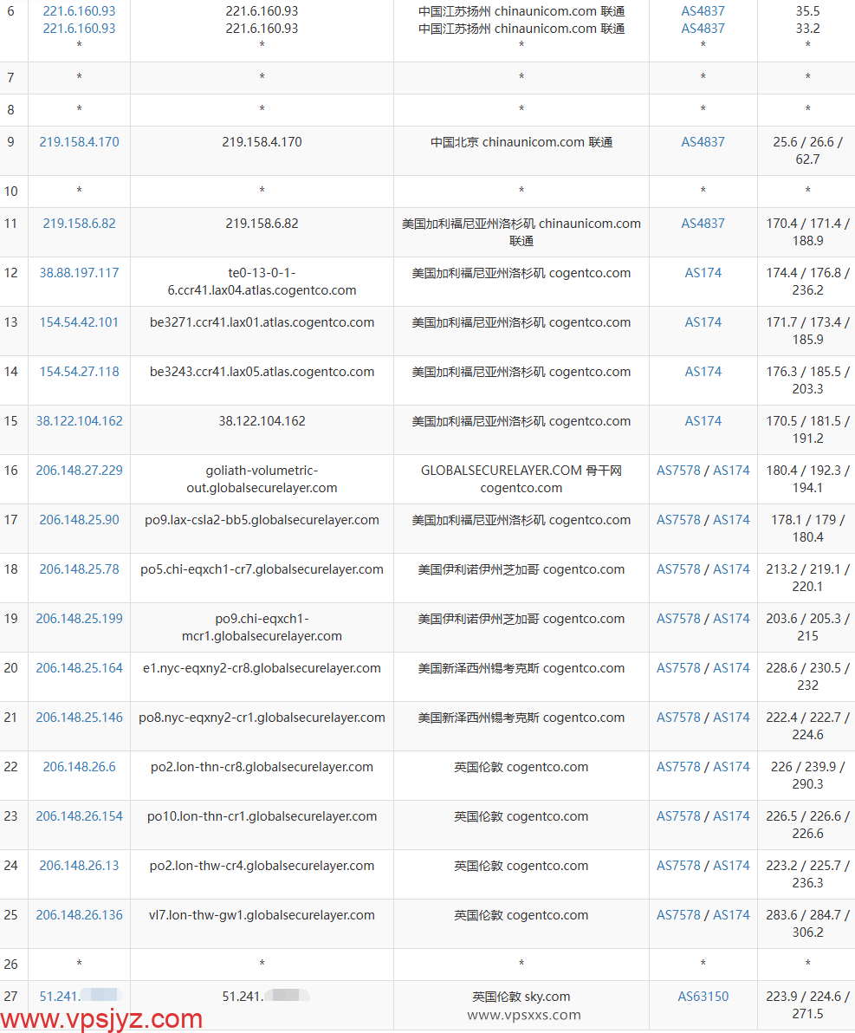Click hostname goliath-volumetric-out.globalsecurelayer.com

point(262,479)
